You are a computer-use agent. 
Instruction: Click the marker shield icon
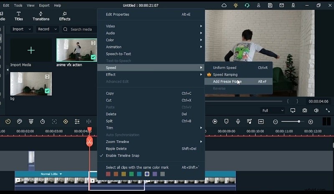tap(226, 121)
